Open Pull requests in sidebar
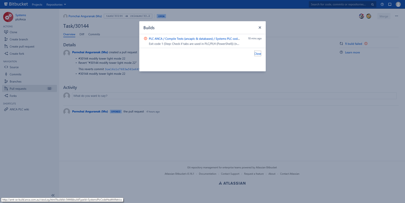Screen dimensions: 405x203 click(x=30, y=89)
